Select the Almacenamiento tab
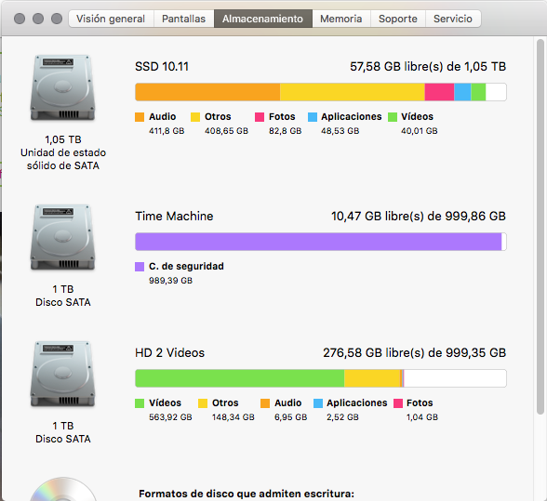Screen dimensions: 547x501 [263, 19]
